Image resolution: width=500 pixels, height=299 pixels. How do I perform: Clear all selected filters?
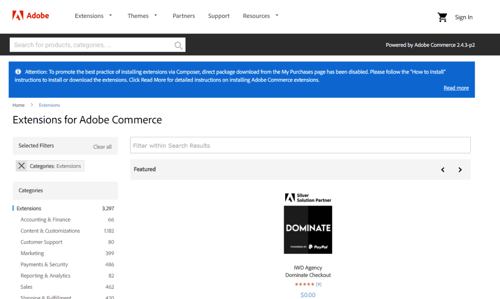(103, 147)
